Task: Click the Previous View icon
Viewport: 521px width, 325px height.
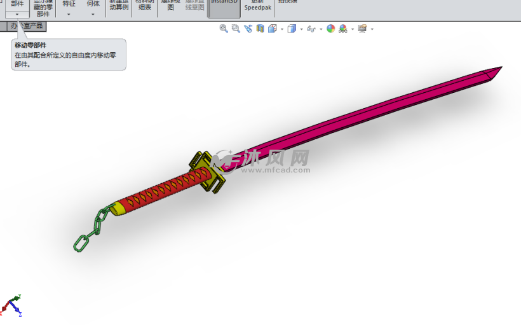Action: click(248, 29)
